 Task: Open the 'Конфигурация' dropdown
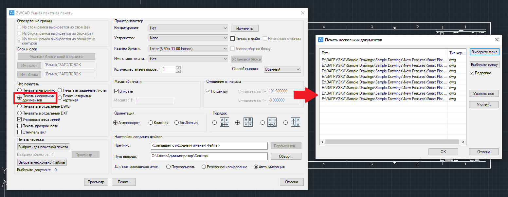(188, 28)
